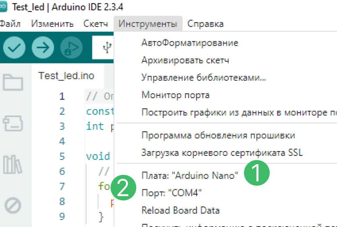The height and width of the screenshot is (227, 337).
Task: Close the Инструменты menu via its title
Action: tap(148, 24)
